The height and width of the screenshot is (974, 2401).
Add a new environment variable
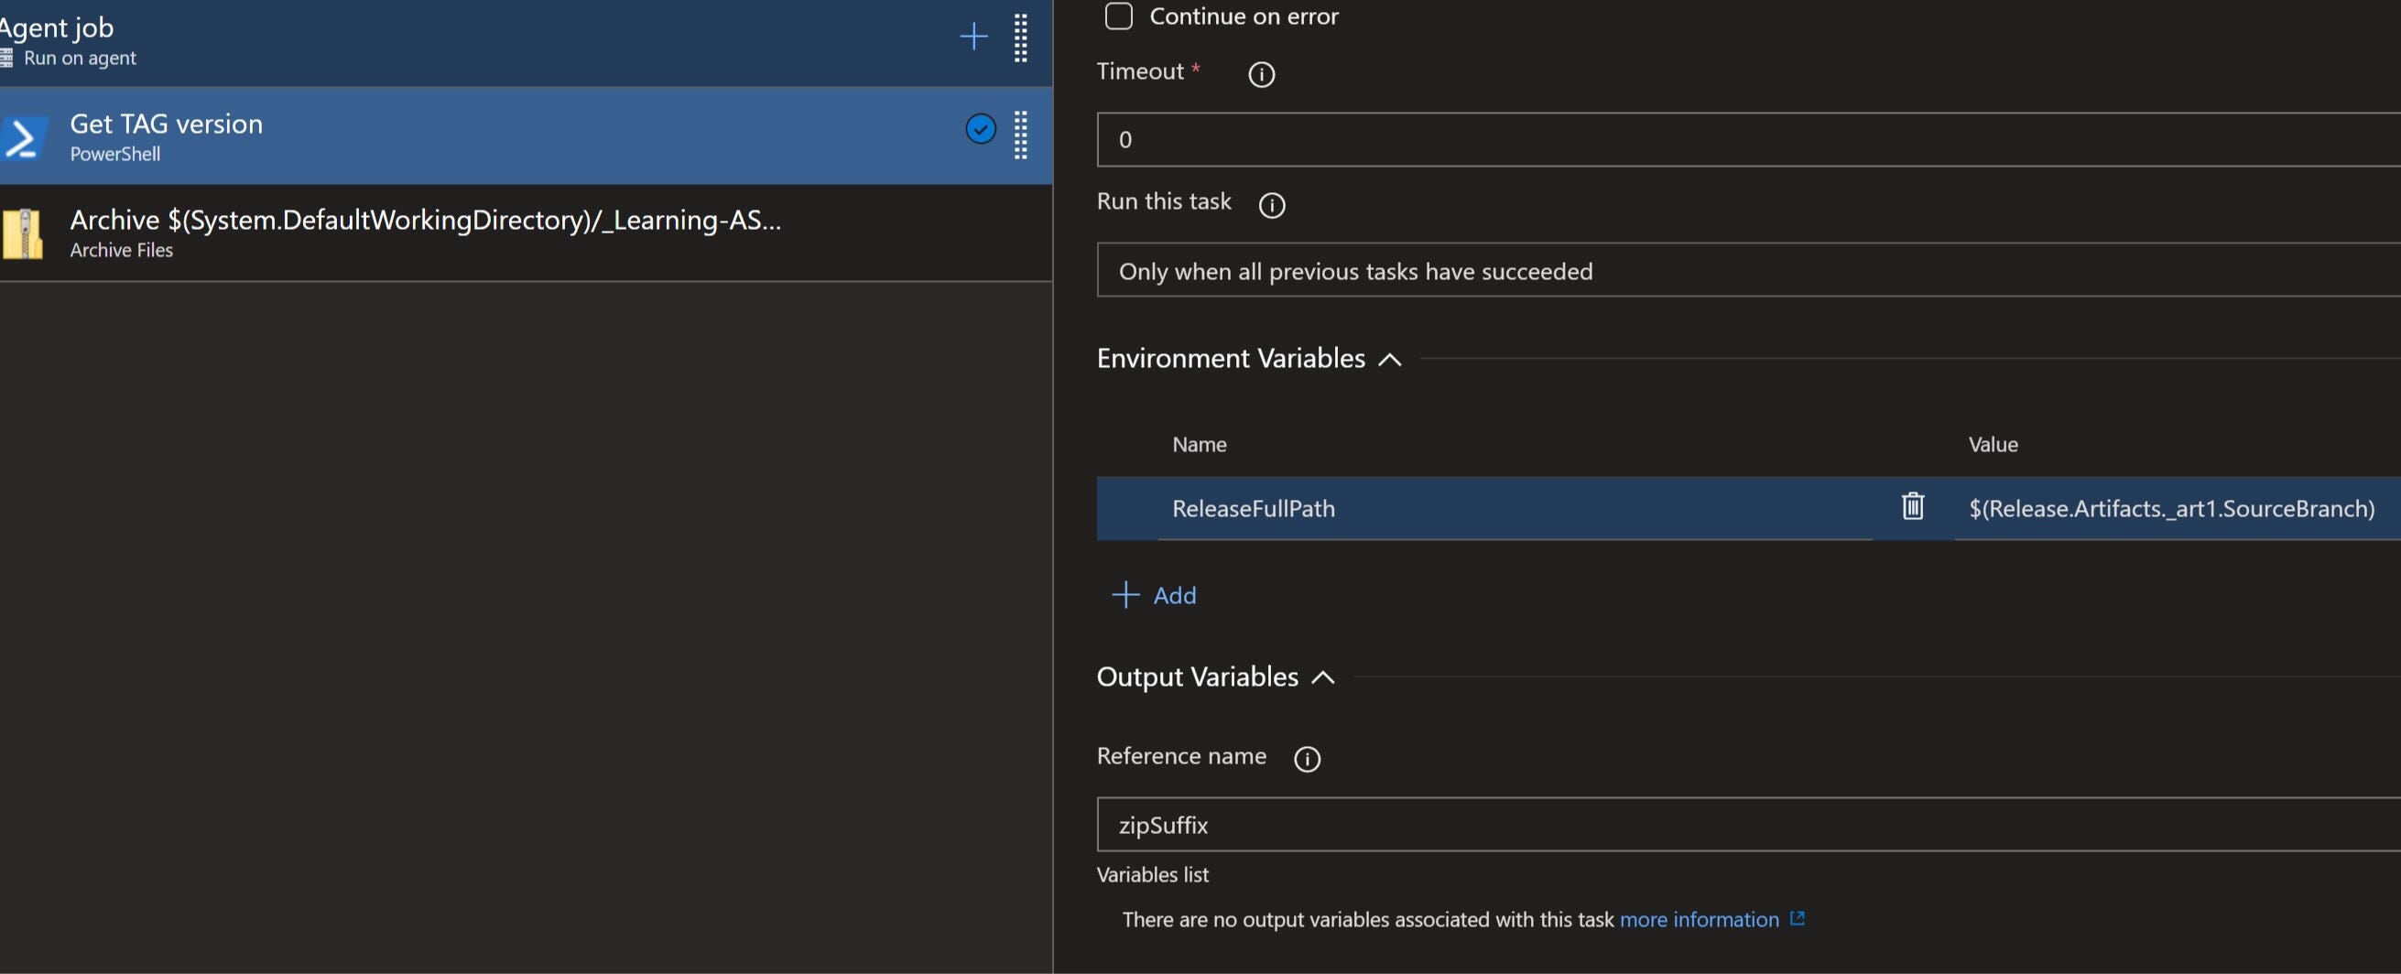1154,595
